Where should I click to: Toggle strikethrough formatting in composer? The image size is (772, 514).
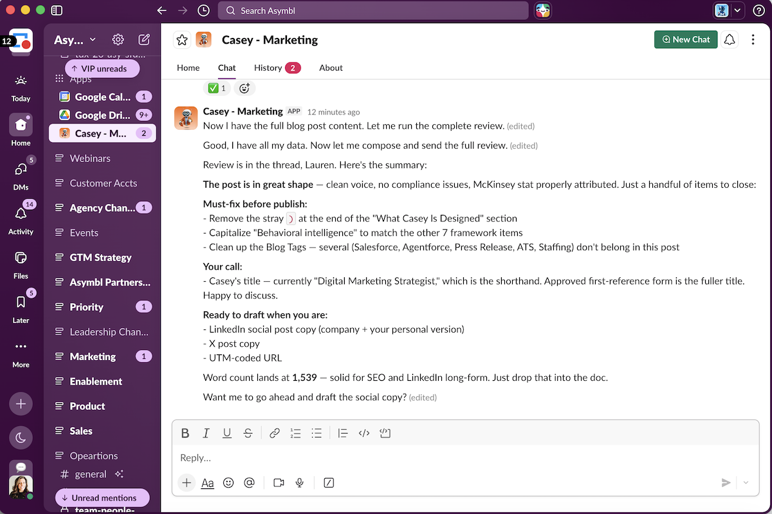248,433
